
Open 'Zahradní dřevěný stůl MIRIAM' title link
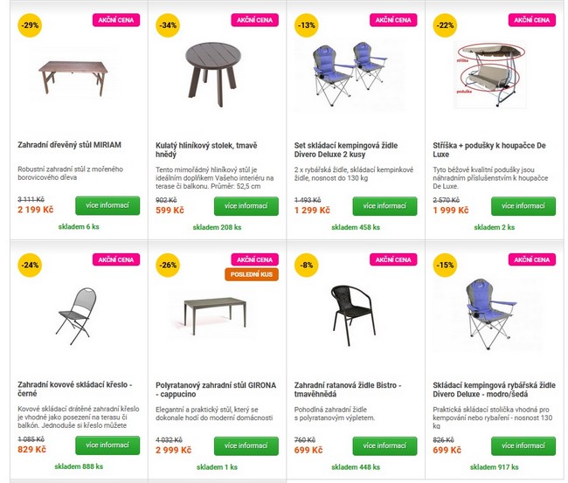pos(70,145)
